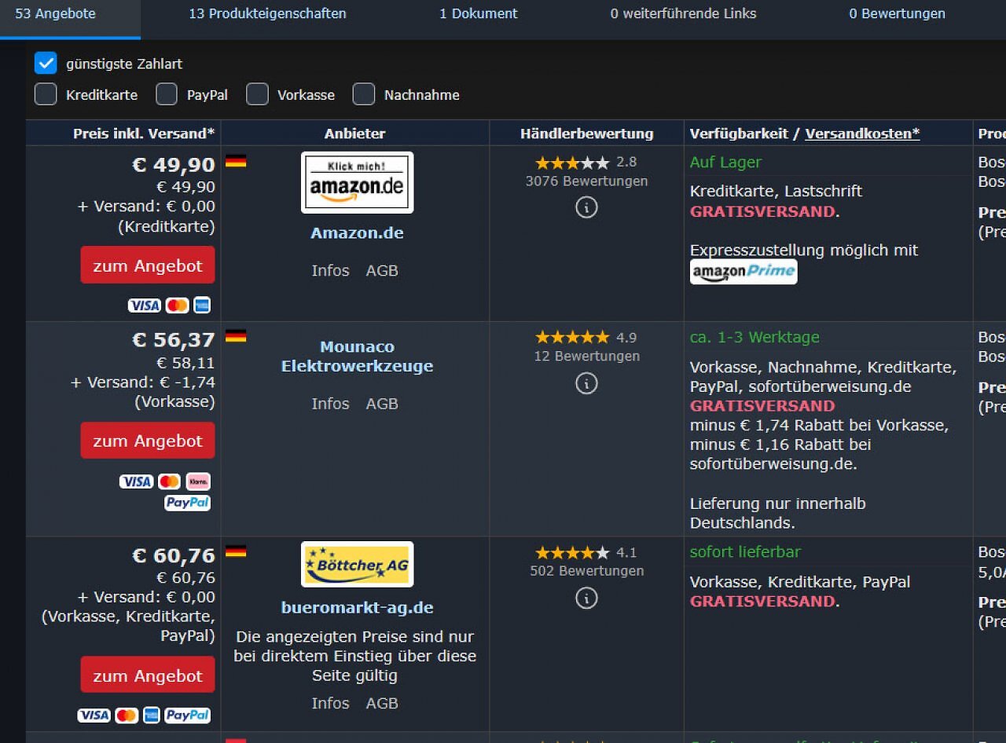Click the Amazon.de logo image
The image size is (1006, 743).
[x=357, y=182]
